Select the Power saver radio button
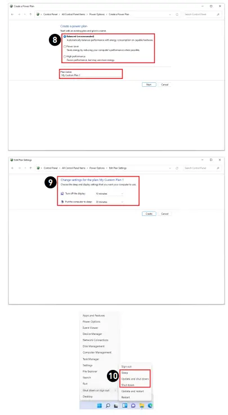Screen dimensions: 228x415 pos(65,46)
